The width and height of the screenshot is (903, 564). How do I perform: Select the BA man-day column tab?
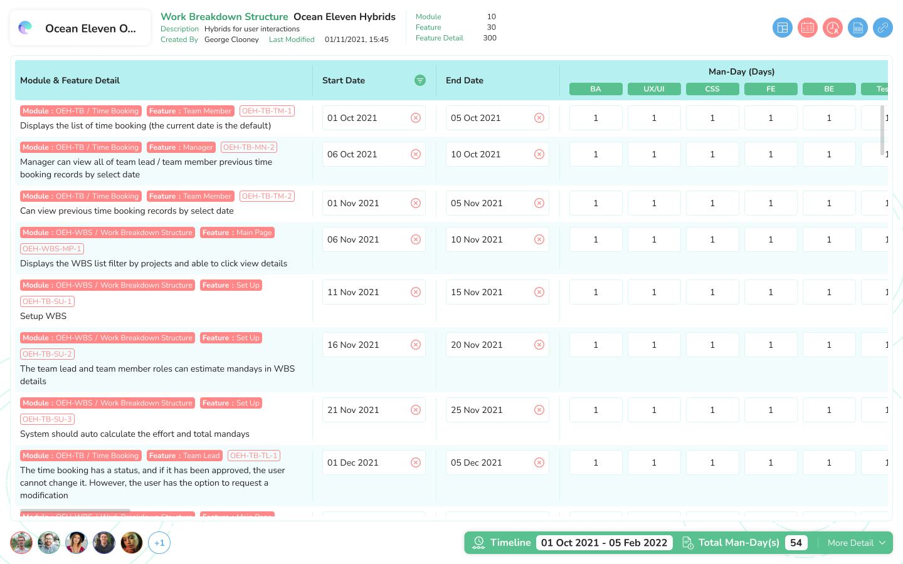pyautogui.click(x=595, y=89)
